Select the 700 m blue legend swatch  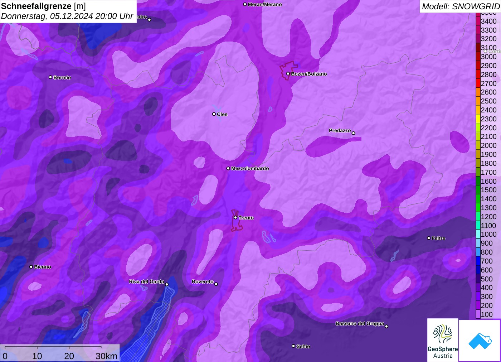point(478,261)
